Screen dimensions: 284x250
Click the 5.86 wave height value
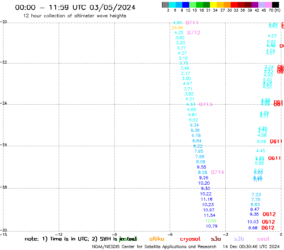pos(259,163)
